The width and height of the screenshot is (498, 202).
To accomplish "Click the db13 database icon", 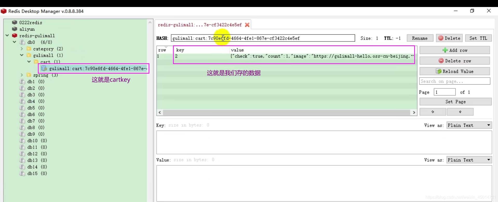I will pos(22,160).
